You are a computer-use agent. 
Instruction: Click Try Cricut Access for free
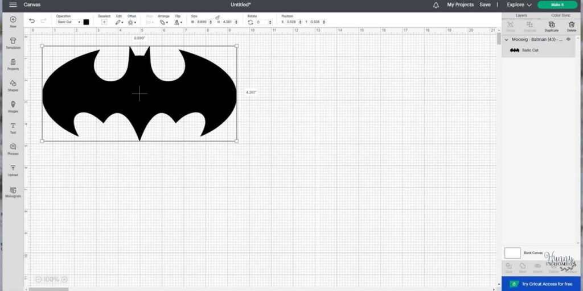541,284
